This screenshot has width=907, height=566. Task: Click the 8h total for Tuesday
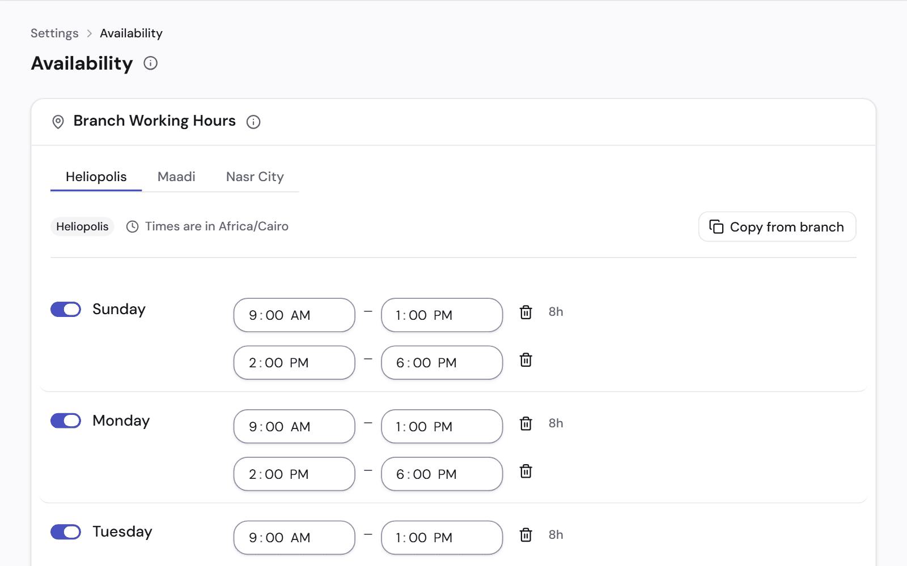tap(556, 535)
